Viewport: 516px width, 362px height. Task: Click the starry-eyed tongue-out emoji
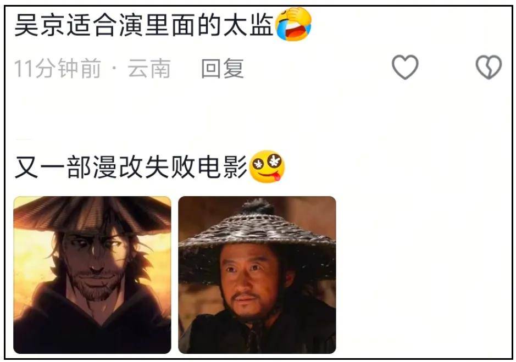267,166
